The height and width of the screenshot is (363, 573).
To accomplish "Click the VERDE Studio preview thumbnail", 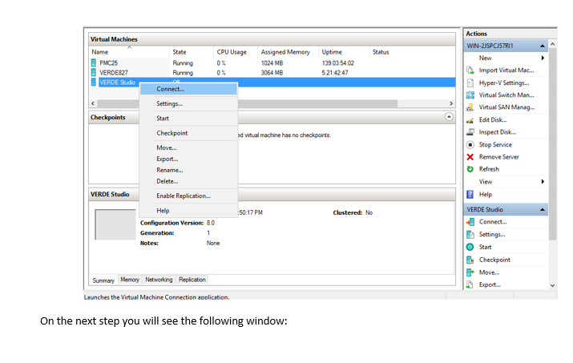I will click(115, 224).
